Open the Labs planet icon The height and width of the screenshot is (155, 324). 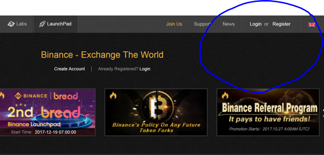coord(11,24)
